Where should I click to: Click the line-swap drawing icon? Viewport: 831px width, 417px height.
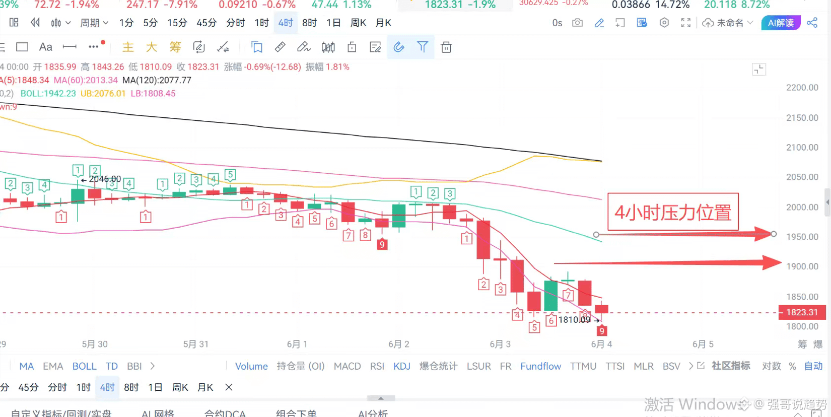[x=223, y=47]
